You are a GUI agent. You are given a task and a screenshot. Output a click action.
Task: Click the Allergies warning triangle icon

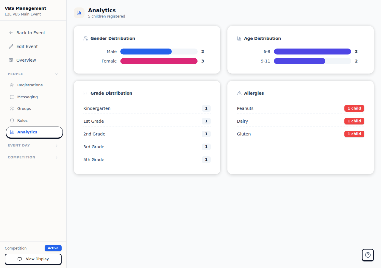click(x=239, y=93)
